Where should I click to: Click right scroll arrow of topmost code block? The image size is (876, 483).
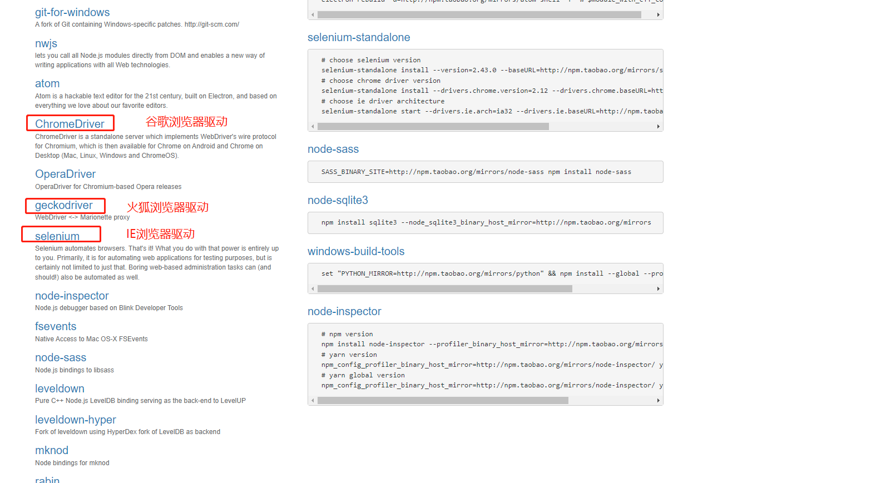[659, 15]
